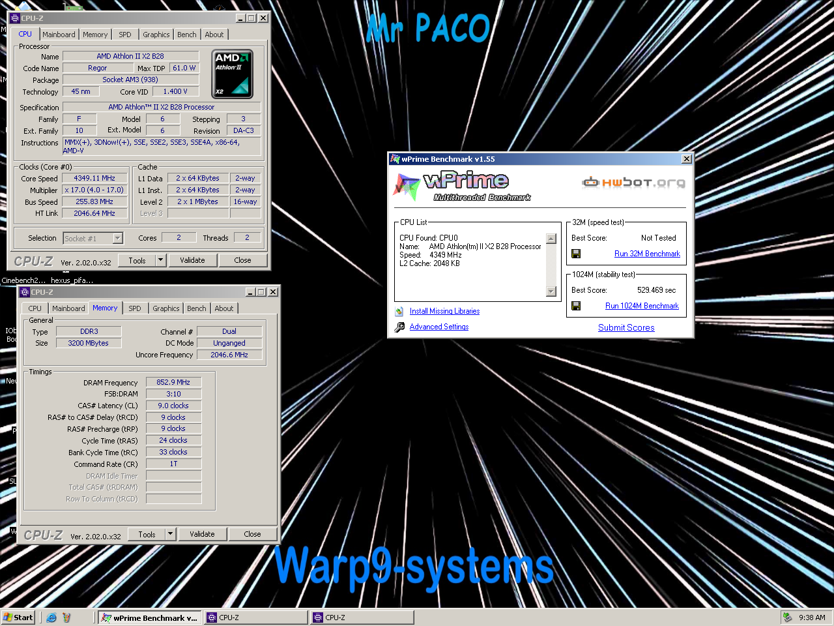Click the Advanced Settings wrench icon
Screen dimensions: 834x626
point(399,327)
